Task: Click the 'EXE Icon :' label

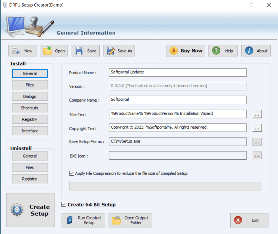Action: (79, 156)
